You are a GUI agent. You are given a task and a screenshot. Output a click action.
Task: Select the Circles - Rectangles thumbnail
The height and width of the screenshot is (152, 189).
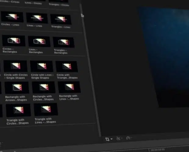pyautogui.click(x=14, y=41)
